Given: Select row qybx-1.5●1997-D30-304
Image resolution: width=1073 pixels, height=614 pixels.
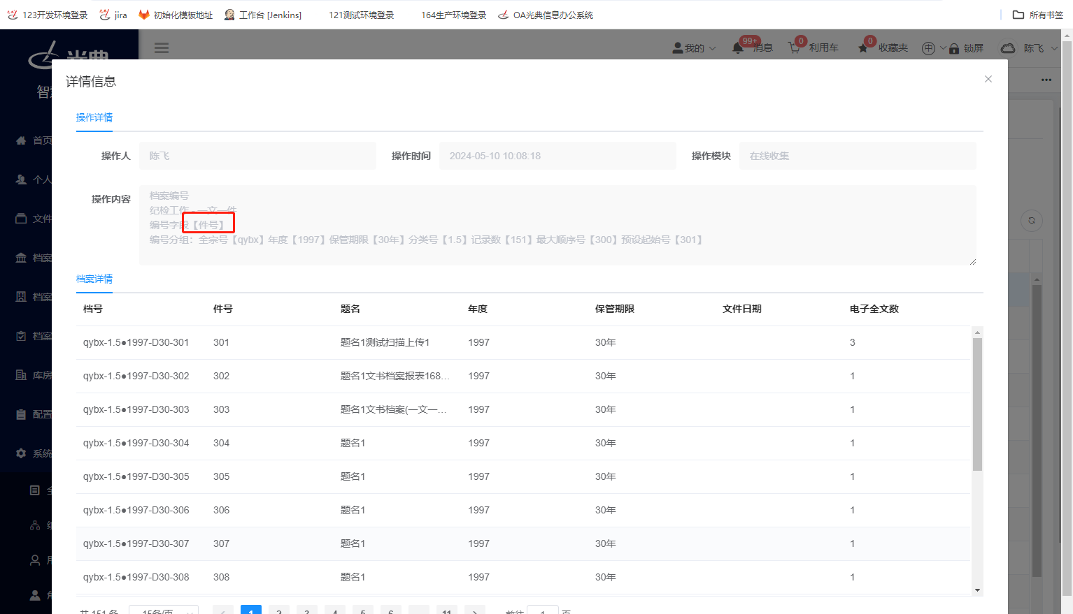Looking at the screenshot, I should point(523,443).
